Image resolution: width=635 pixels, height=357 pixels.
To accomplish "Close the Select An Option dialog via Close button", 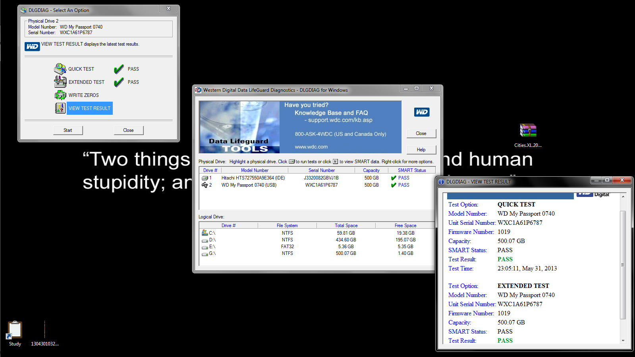I will 128,130.
